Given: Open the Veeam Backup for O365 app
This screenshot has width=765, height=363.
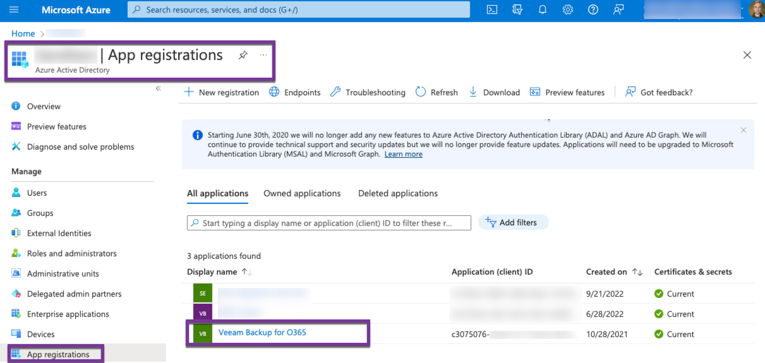Looking at the screenshot, I should 262,333.
